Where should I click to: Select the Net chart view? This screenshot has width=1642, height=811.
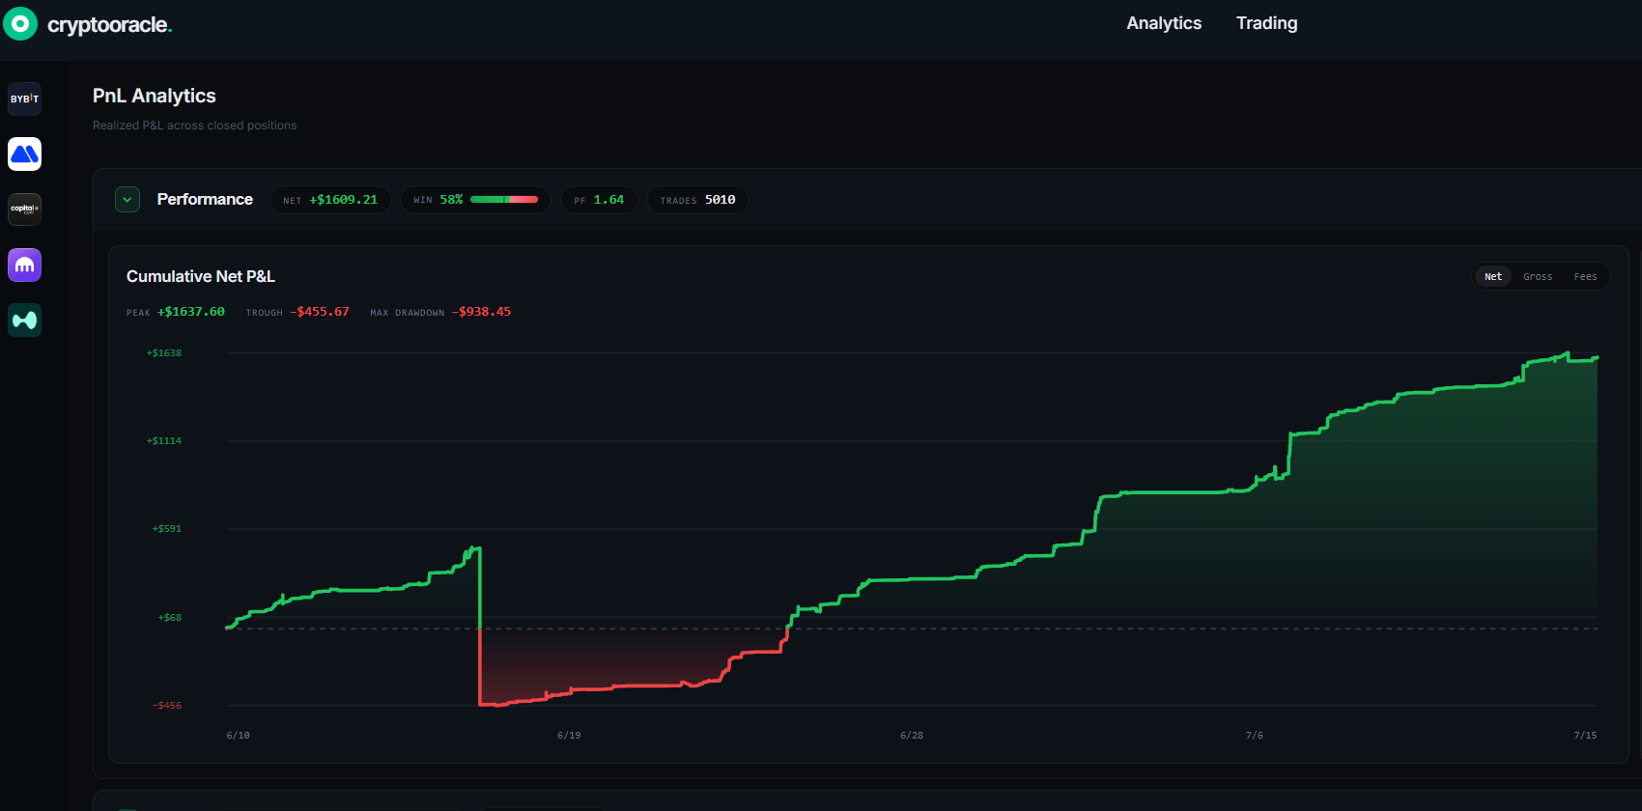pos(1493,276)
